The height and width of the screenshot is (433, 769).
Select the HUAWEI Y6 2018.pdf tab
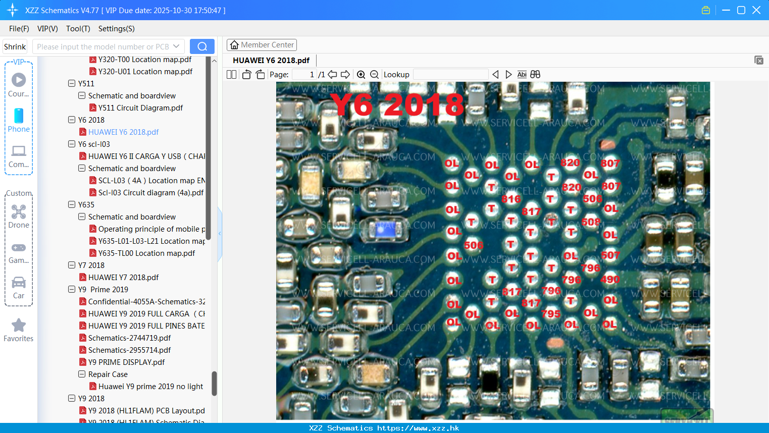point(271,60)
